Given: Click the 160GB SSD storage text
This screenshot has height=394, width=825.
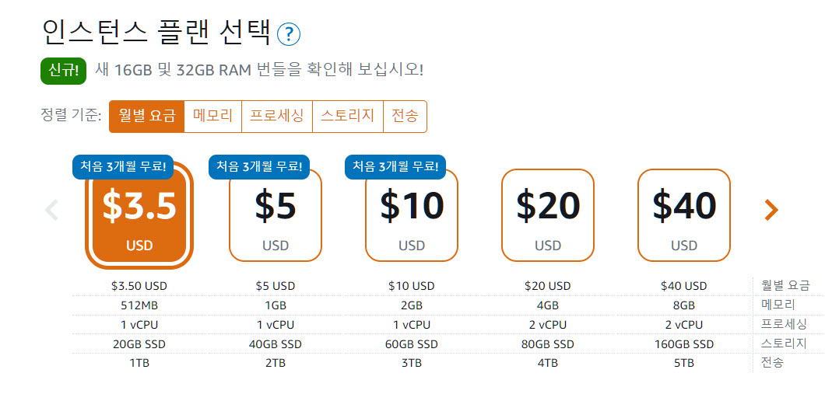Looking at the screenshot, I should click(x=684, y=344).
